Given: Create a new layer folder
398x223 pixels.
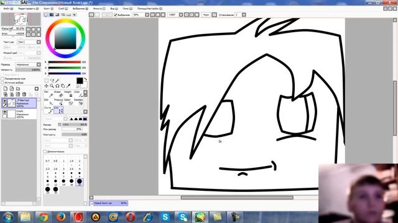Looking at the screenshot, I should [x=18, y=89].
